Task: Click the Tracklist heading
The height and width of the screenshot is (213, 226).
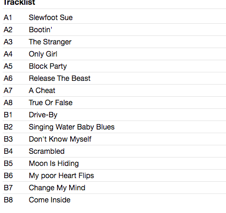Action: click(x=20, y=3)
